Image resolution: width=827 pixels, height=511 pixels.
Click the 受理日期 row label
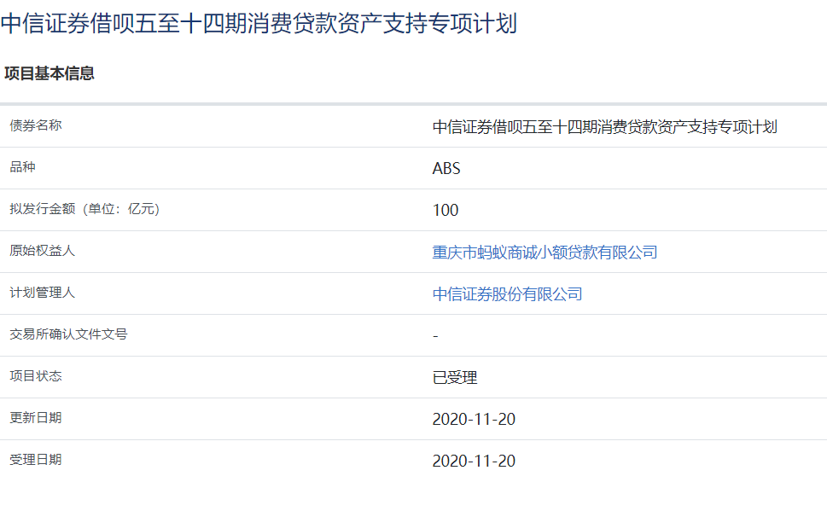click(36, 460)
